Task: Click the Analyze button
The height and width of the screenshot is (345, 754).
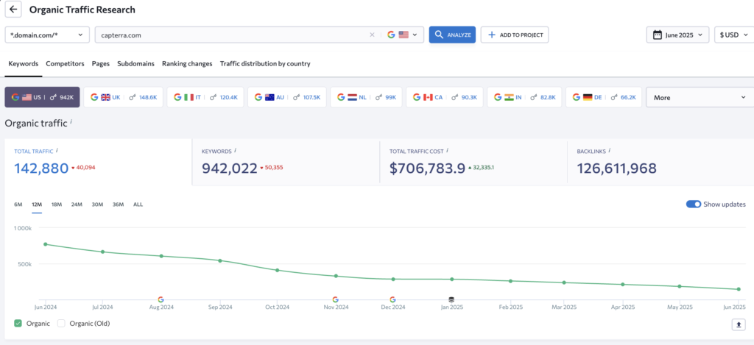Action: click(452, 35)
